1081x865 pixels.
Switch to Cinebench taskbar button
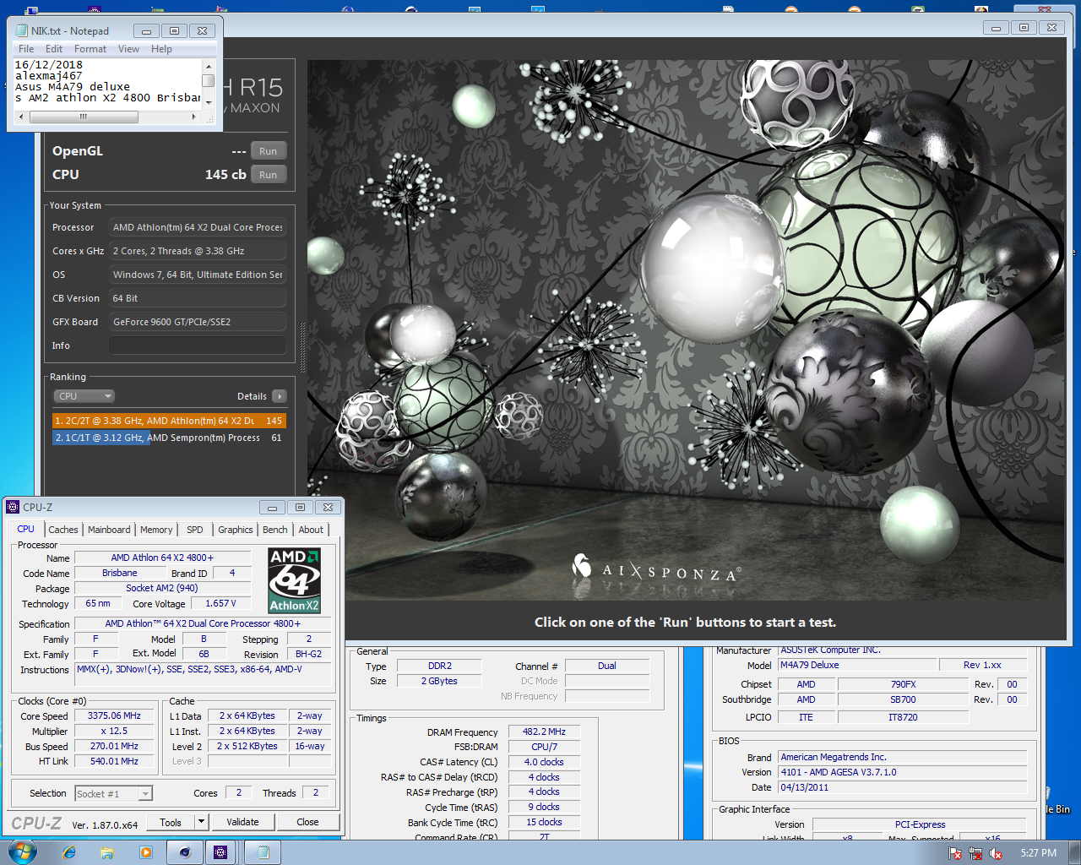(x=184, y=852)
